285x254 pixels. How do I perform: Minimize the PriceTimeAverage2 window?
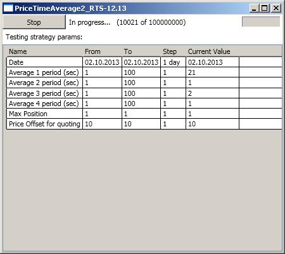click(254, 8)
